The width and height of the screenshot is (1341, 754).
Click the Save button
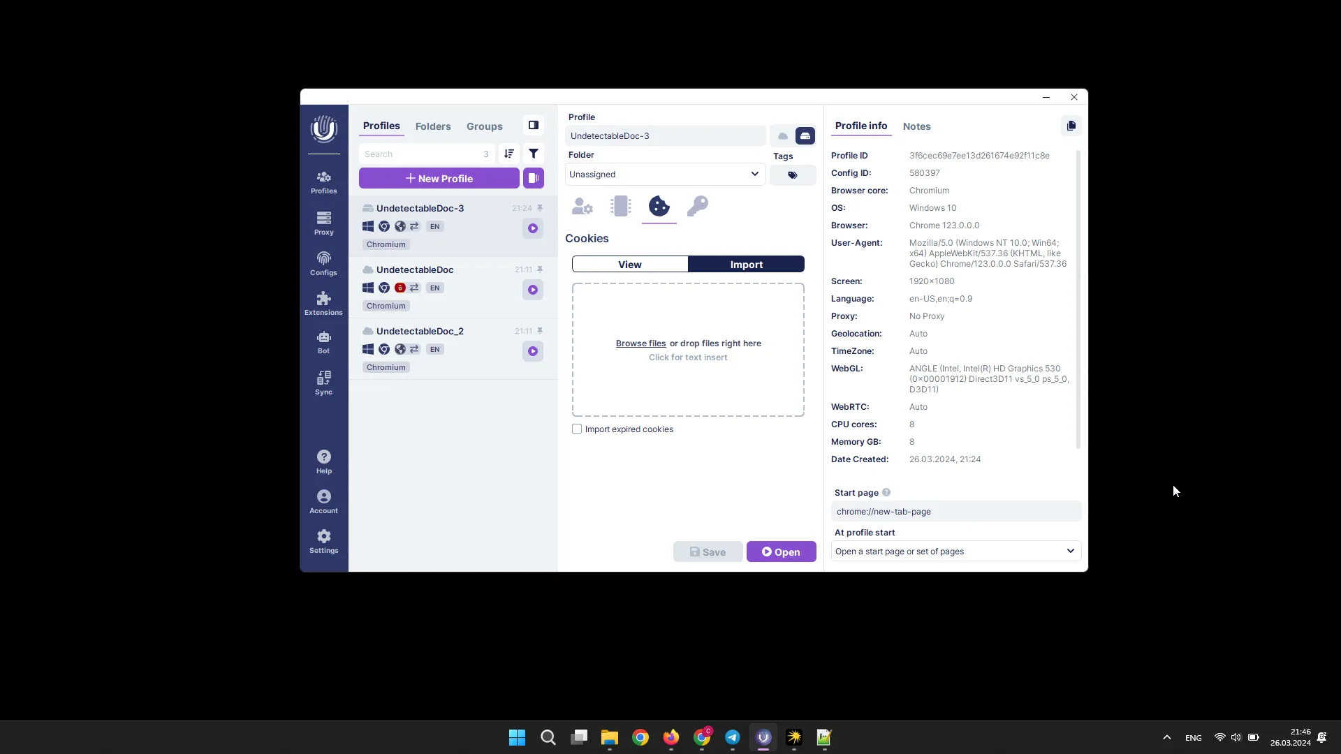tap(708, 552)
